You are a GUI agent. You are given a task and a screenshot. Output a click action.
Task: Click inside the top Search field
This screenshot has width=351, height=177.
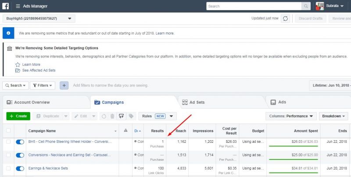point(254,6)
